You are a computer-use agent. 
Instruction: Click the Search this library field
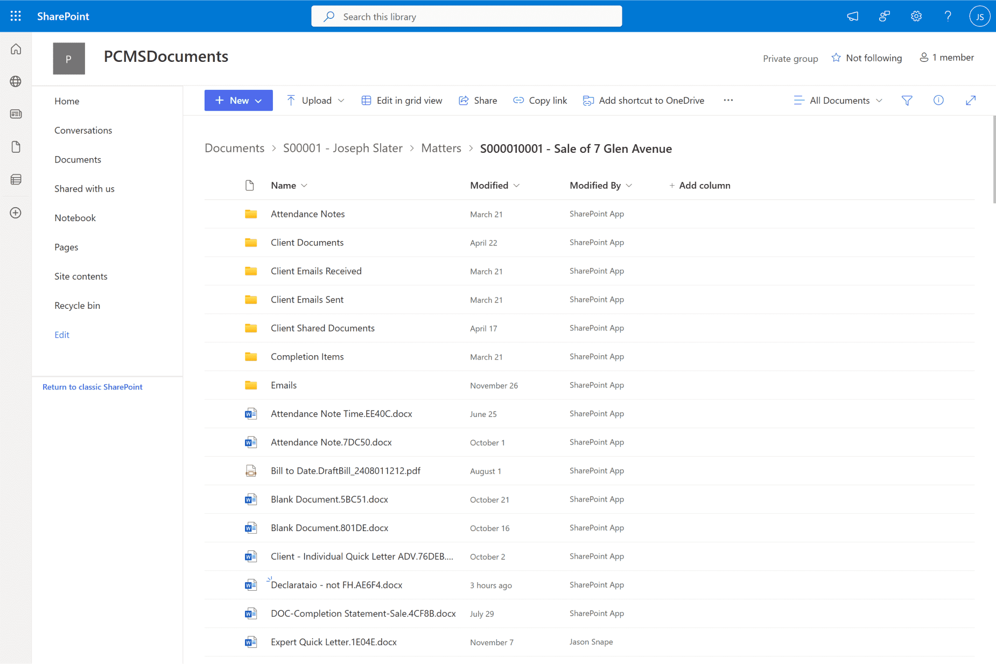(x=466, y=17)
